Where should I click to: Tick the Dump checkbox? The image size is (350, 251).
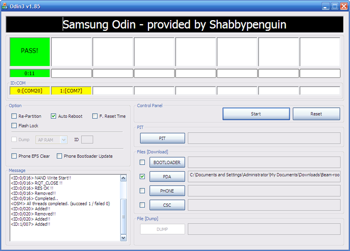(x=14, y=139)
